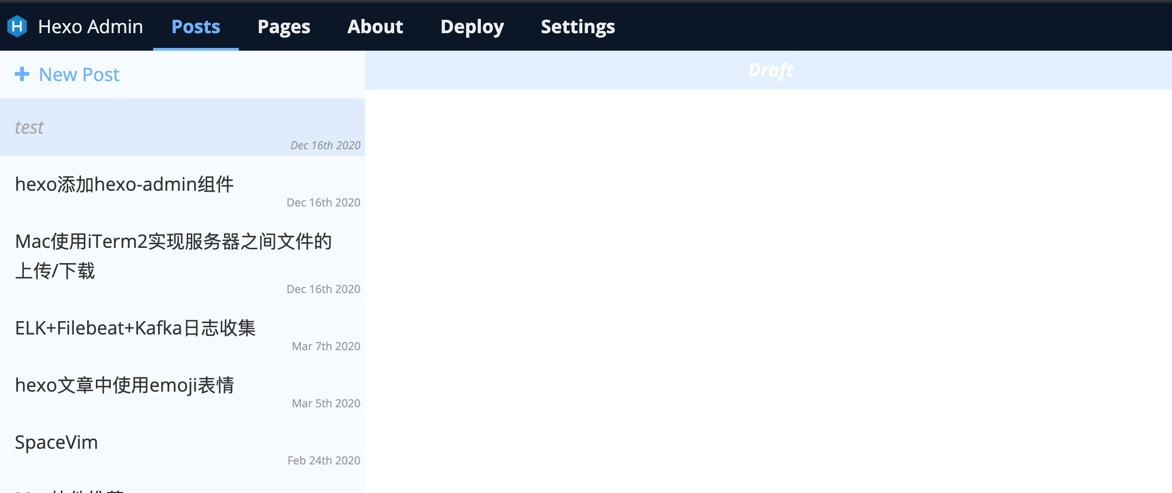Screen dimensions: 1172x493
Task: Click the Draft banner
Action: 769,70
